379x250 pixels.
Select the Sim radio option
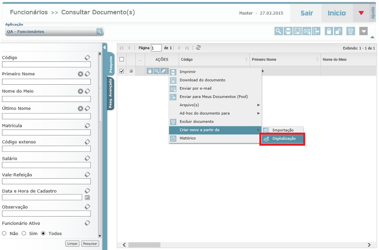pyautogui.click(x=24, y=233)
